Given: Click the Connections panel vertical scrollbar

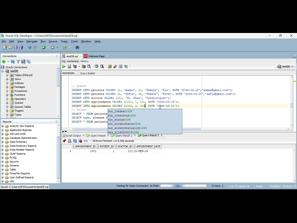Looking at the screenshot, I should coord(58,77).
